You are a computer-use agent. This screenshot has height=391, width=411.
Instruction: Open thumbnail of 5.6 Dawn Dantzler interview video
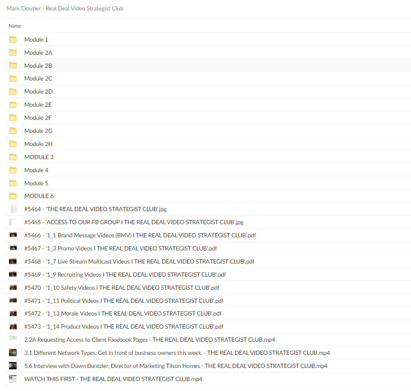13,366
